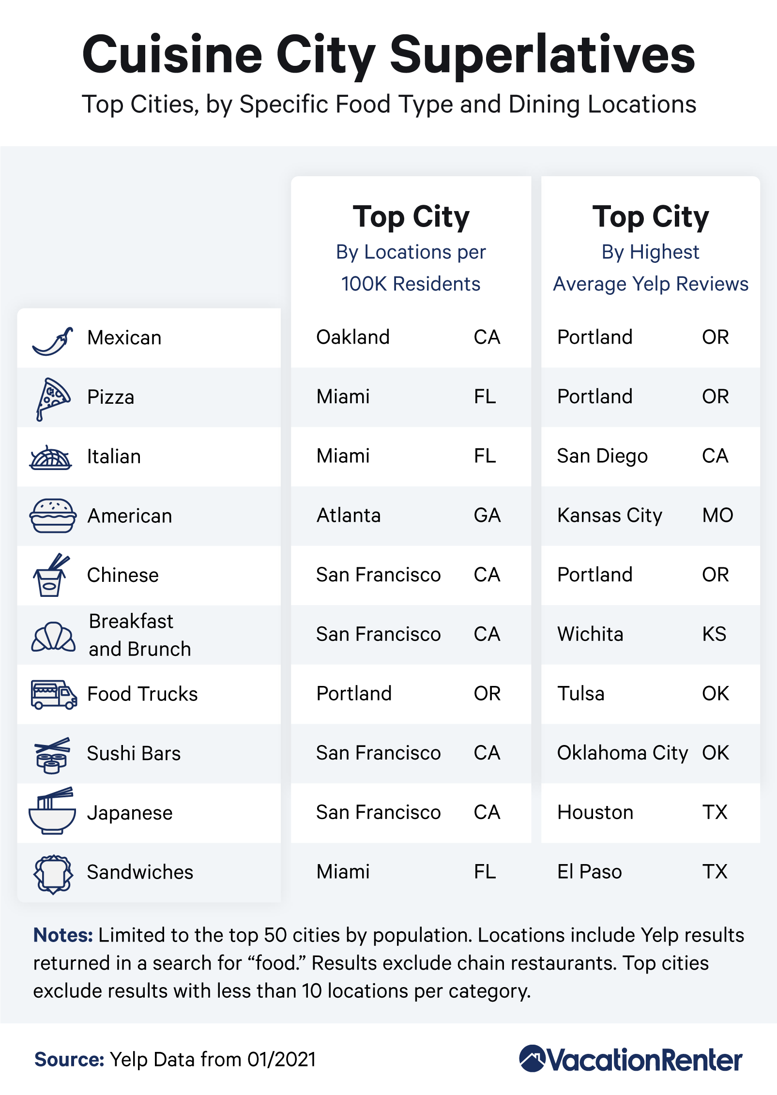
Task: Select the El Paso entry
Action: pos(589,872)
